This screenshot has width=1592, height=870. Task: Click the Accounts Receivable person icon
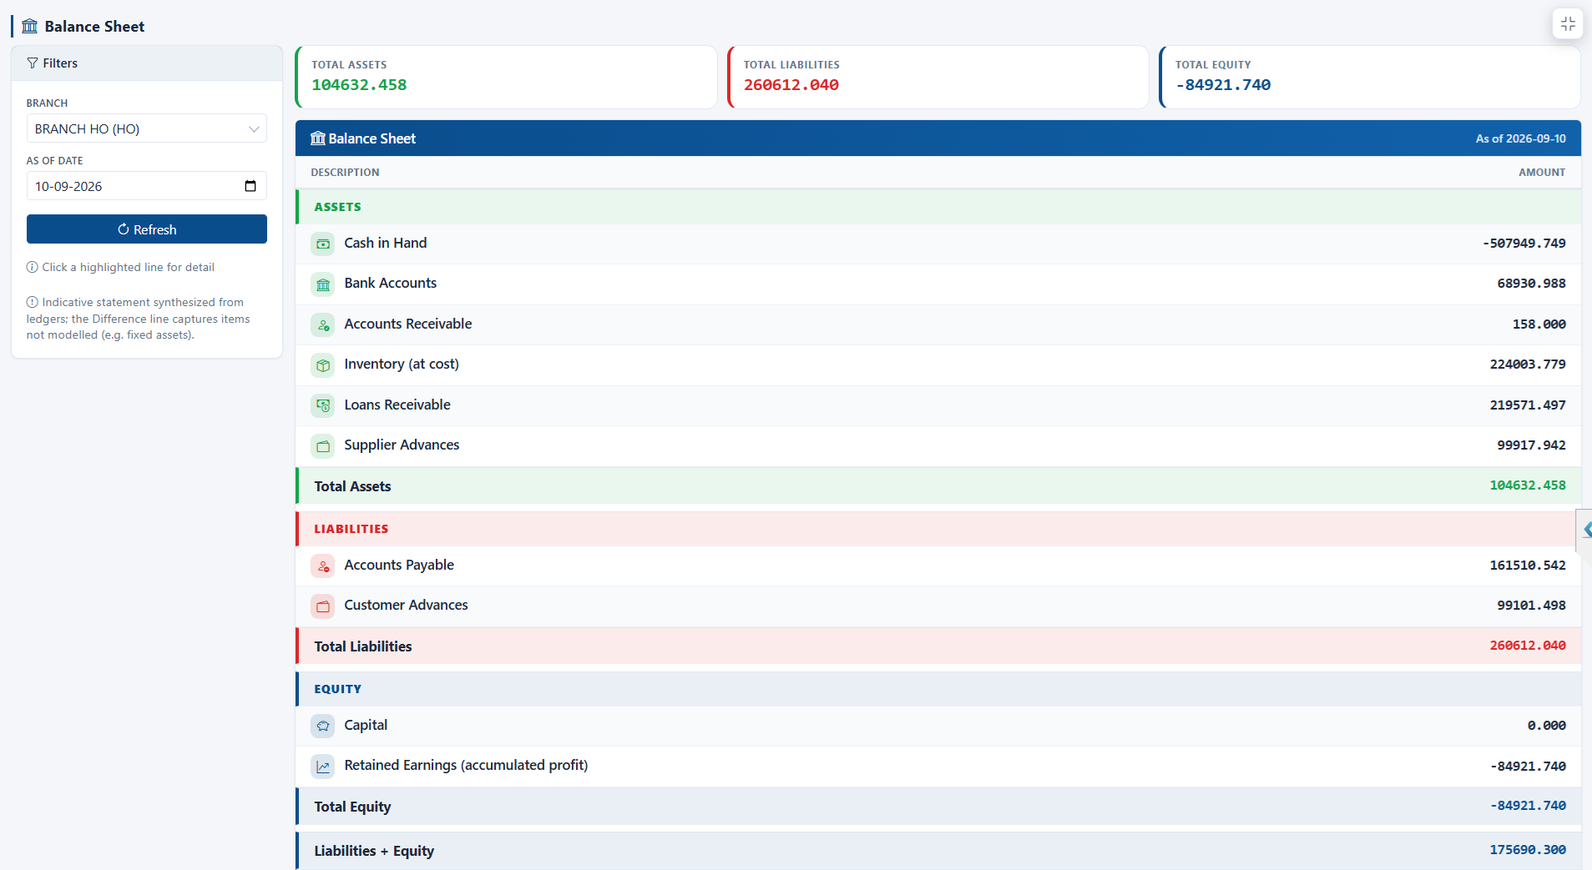323,324
